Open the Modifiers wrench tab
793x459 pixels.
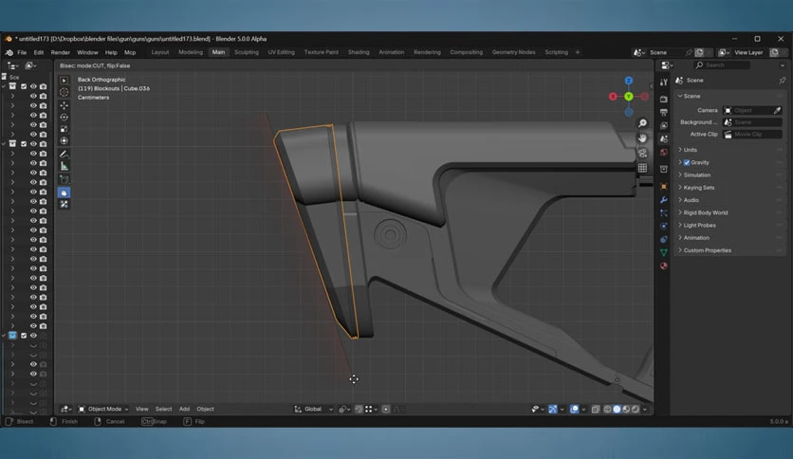664,200
